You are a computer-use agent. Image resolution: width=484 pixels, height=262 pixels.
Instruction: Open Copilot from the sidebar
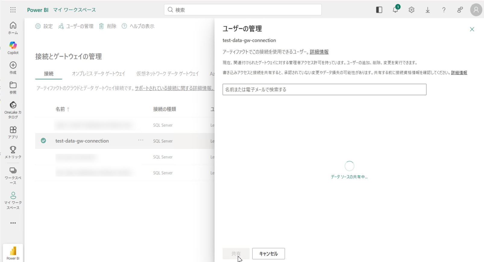coord(13,48)
